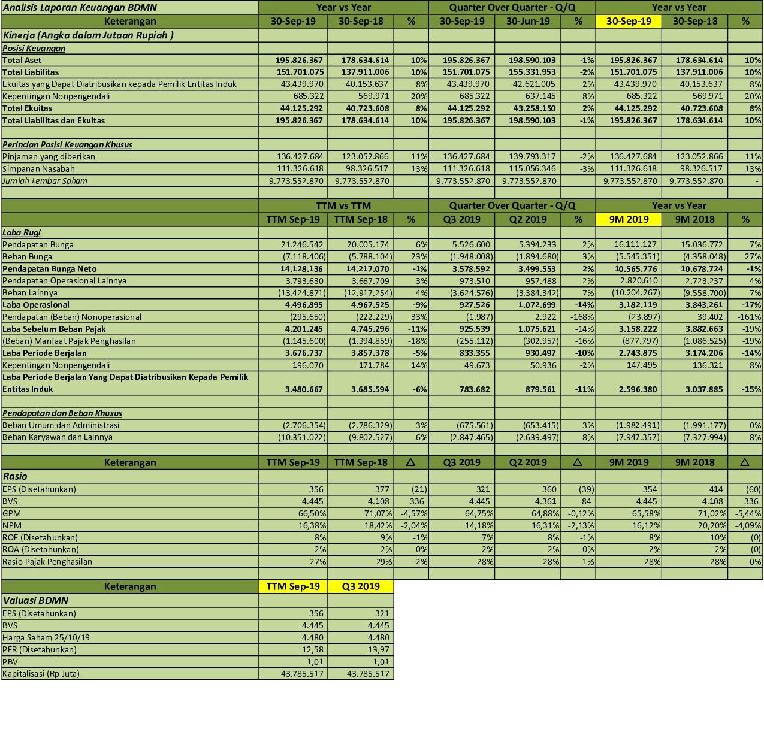
Task: Select the 'Pendapatan dan Beban Khusus' heading
Action: [x=62, y=413]
